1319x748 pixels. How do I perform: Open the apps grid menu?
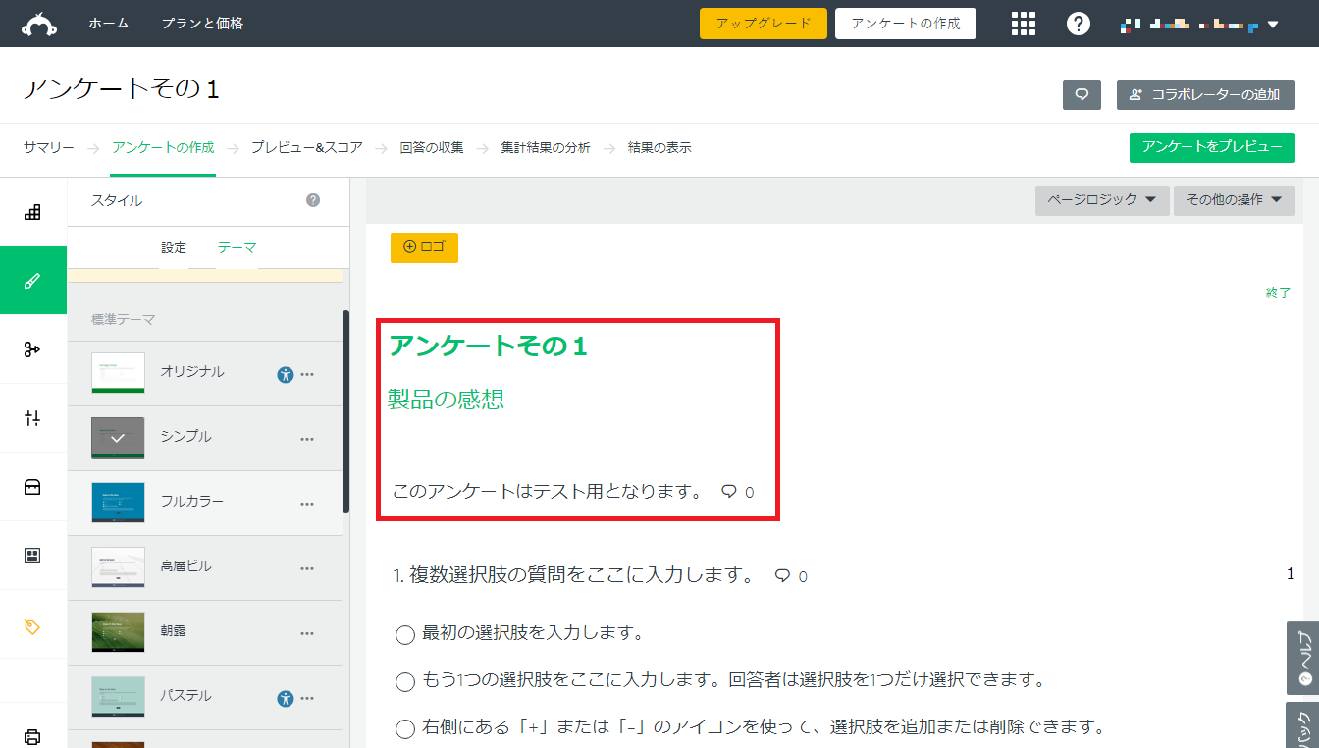(x=1023, y=23)
